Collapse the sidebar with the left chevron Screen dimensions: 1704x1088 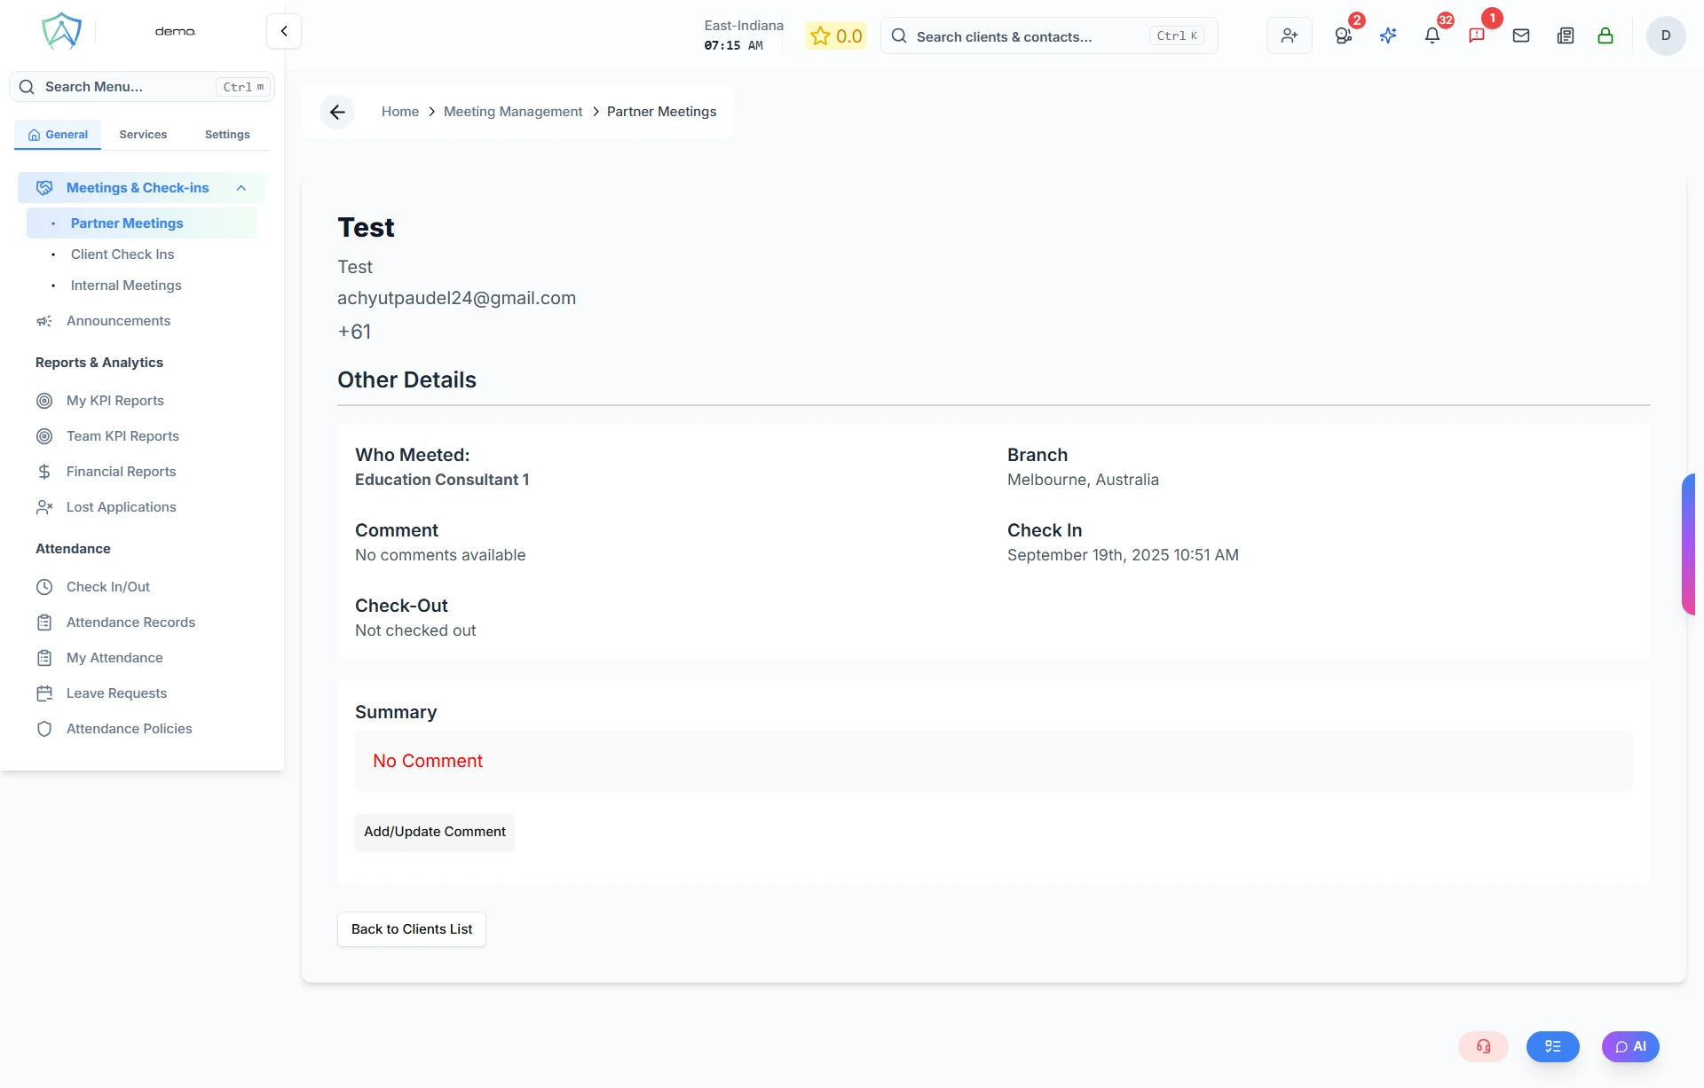[x=283, y=30]
